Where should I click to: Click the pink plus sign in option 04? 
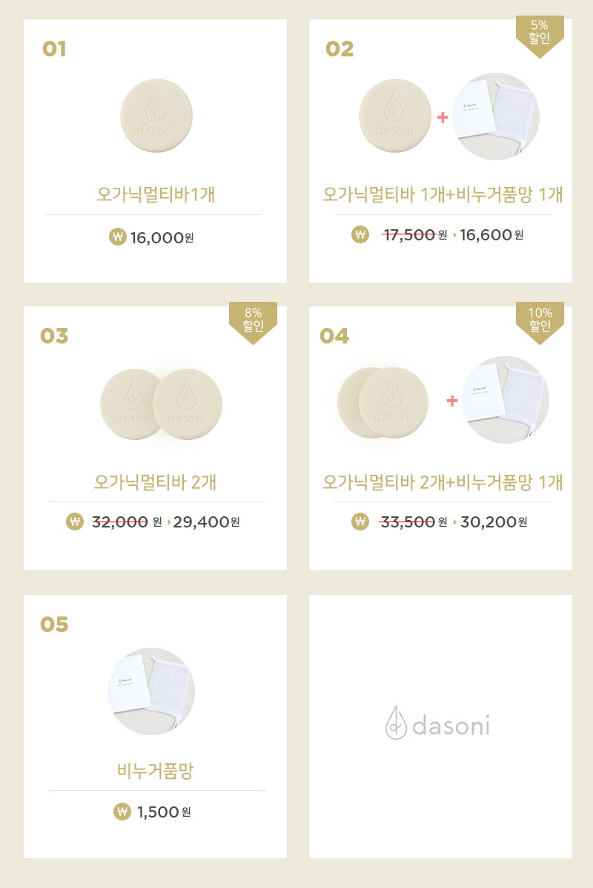tap(452, 401)
